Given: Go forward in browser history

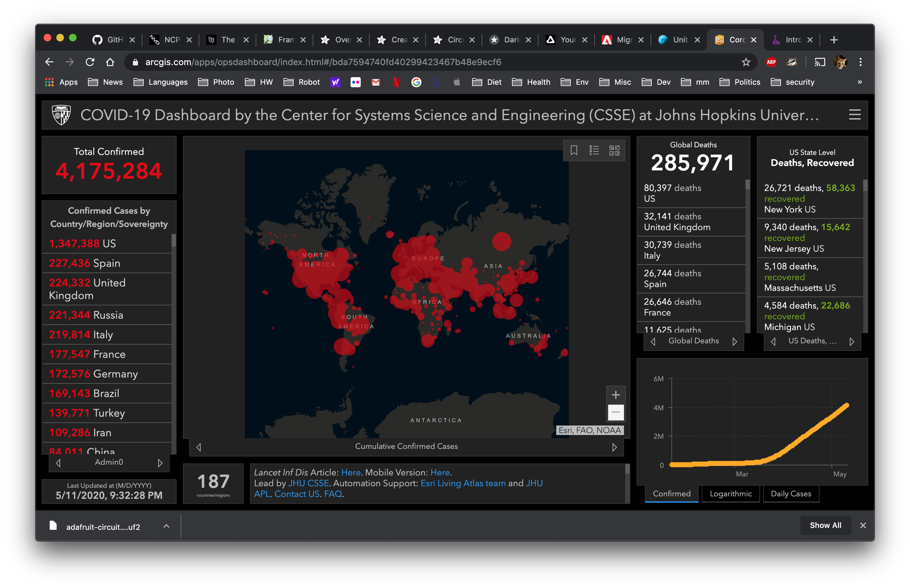Looking at the screenshot, I should click(69, 62).
